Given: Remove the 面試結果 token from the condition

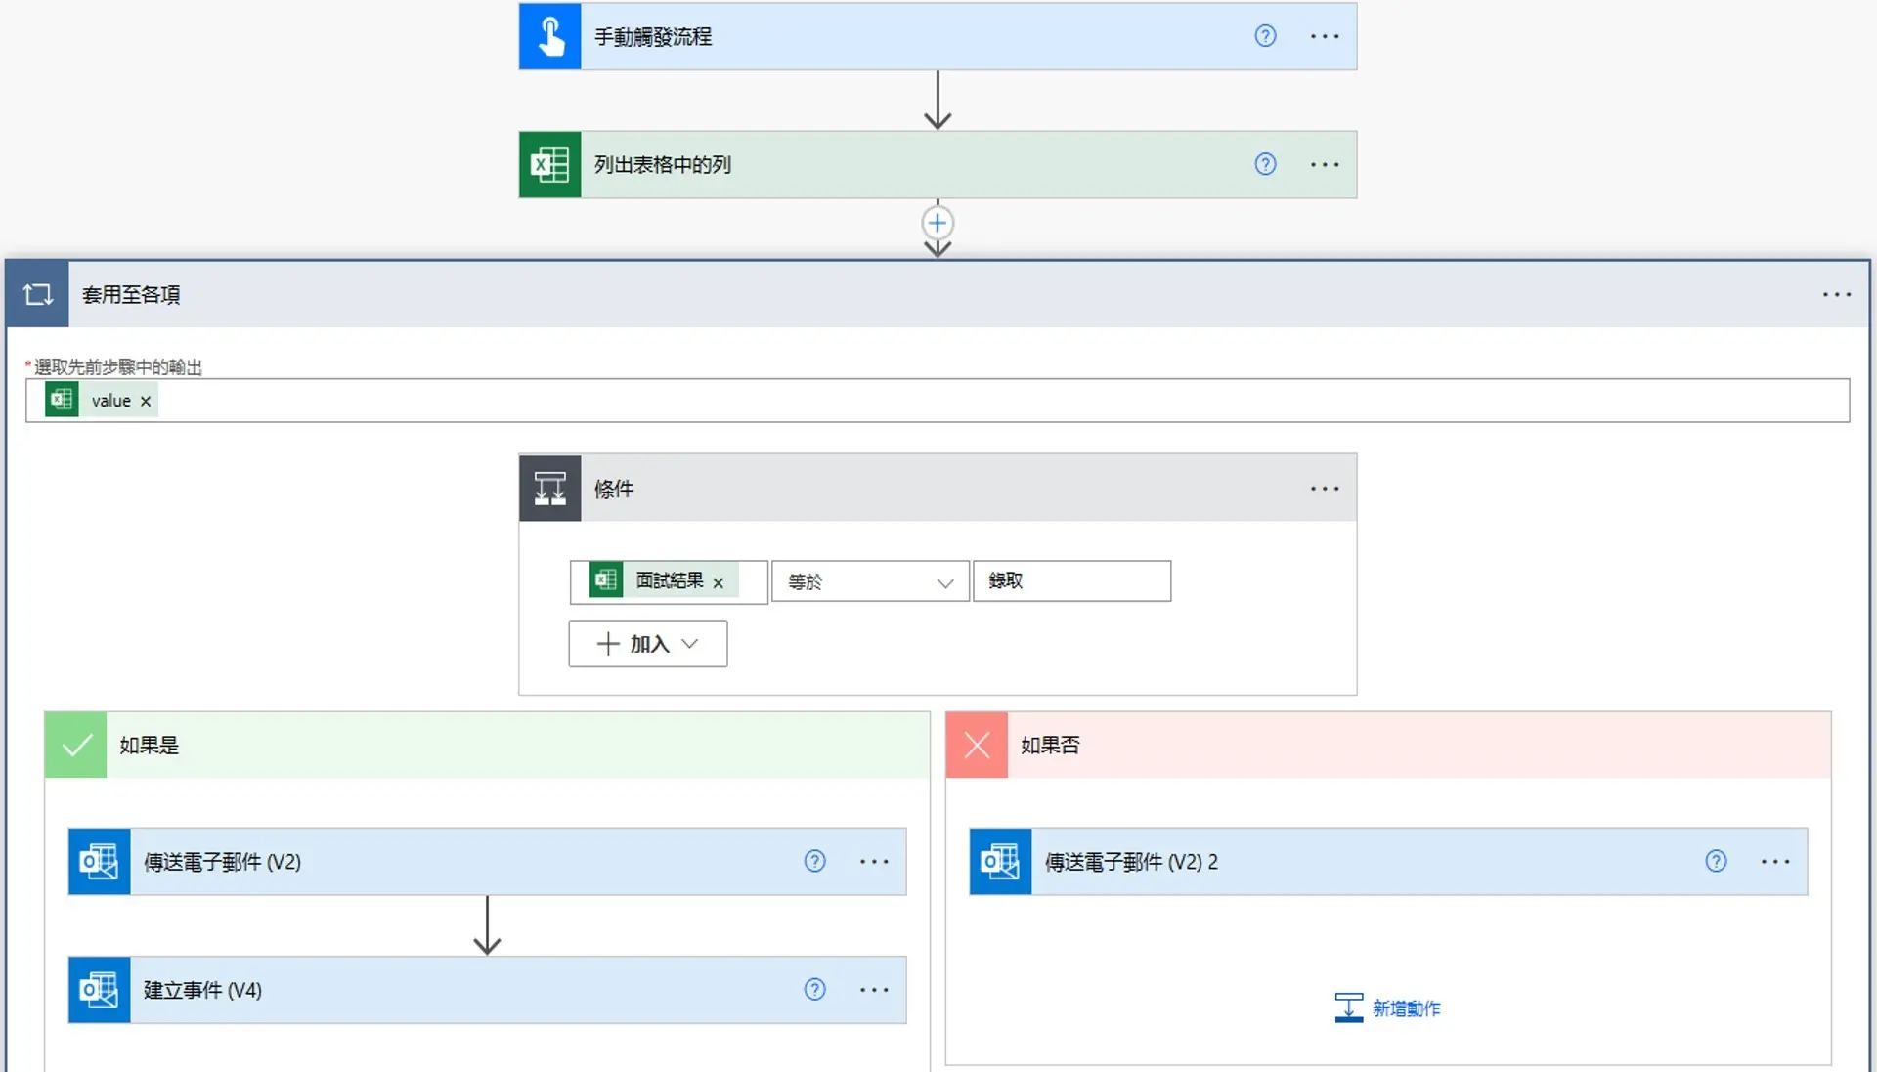Looking at the screenshot, I should (719, 582).
